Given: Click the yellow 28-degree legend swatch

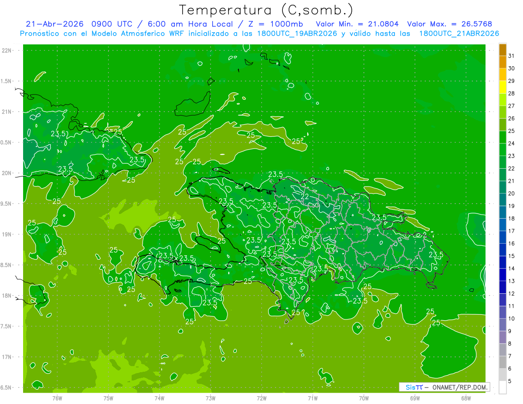Looking at the screenshot, I should click(503, 87).
